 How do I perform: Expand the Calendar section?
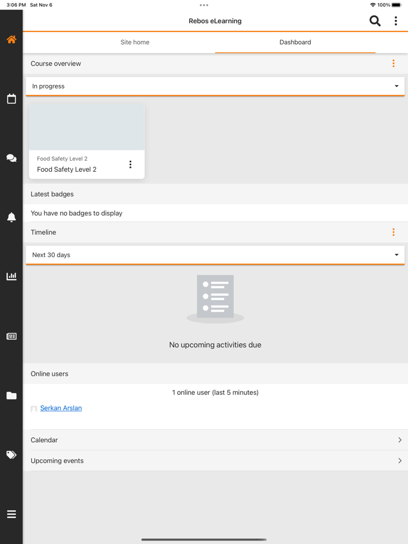(x=216, y=440)
